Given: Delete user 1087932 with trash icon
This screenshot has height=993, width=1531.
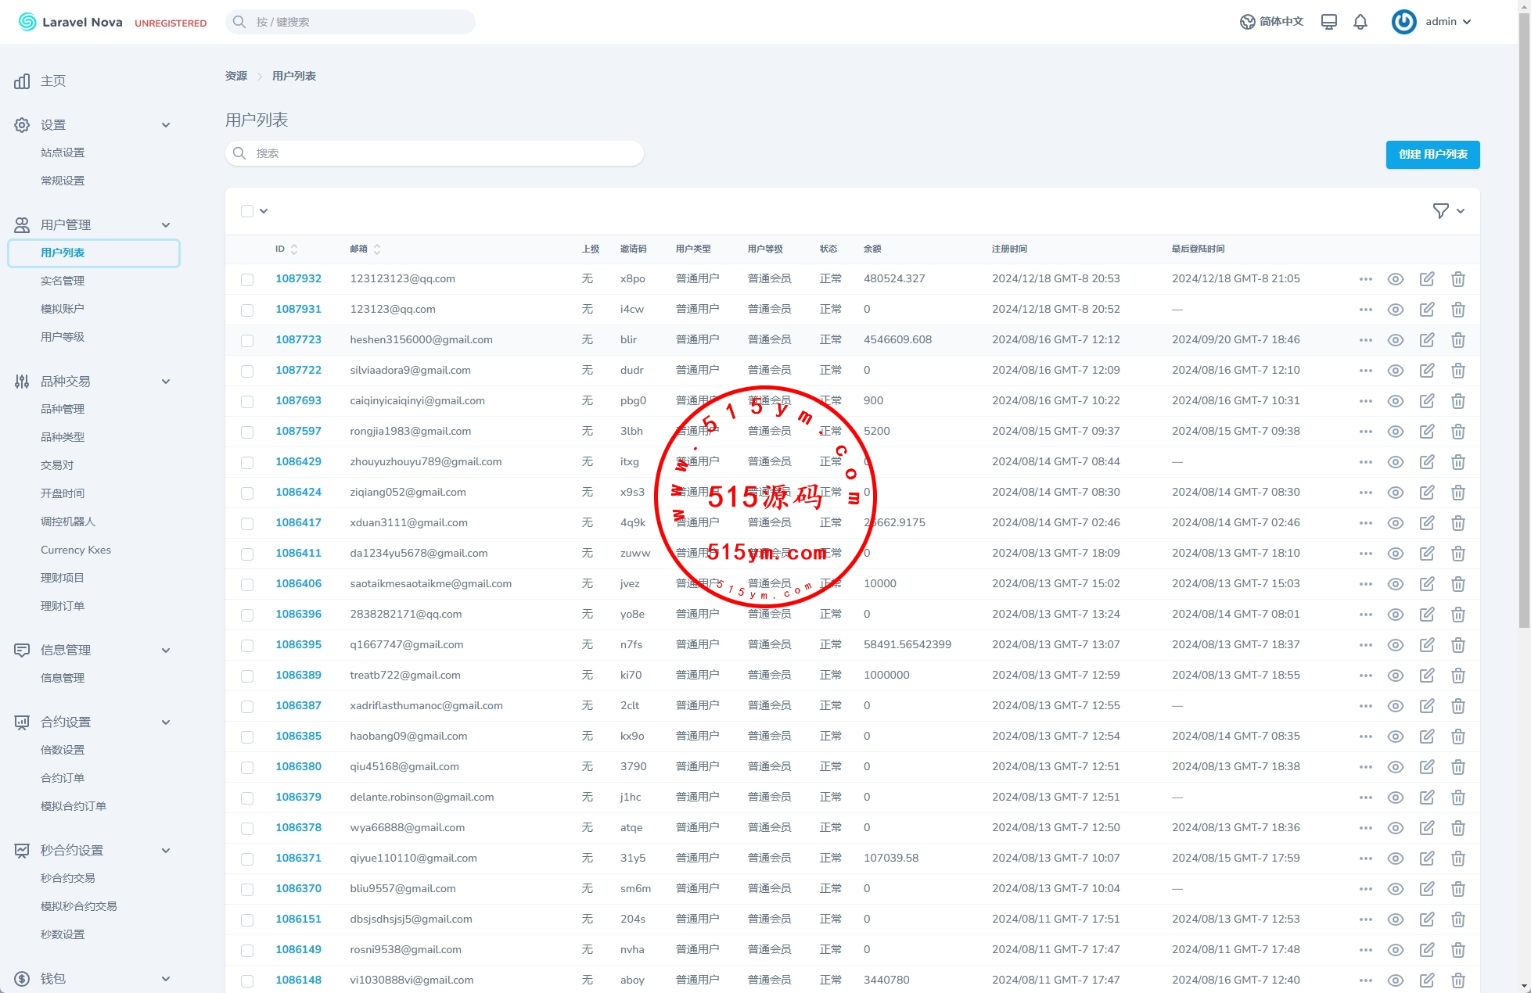Looking at the screenshot, I should [1457, 279].
